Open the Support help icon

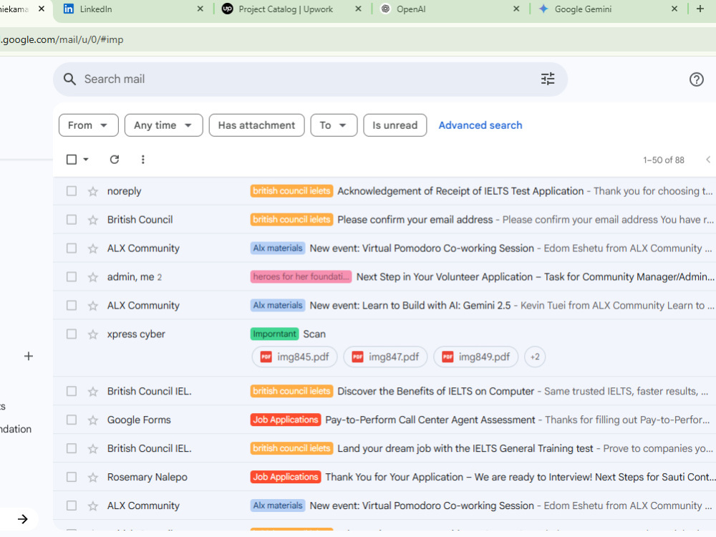click(696, 79)
